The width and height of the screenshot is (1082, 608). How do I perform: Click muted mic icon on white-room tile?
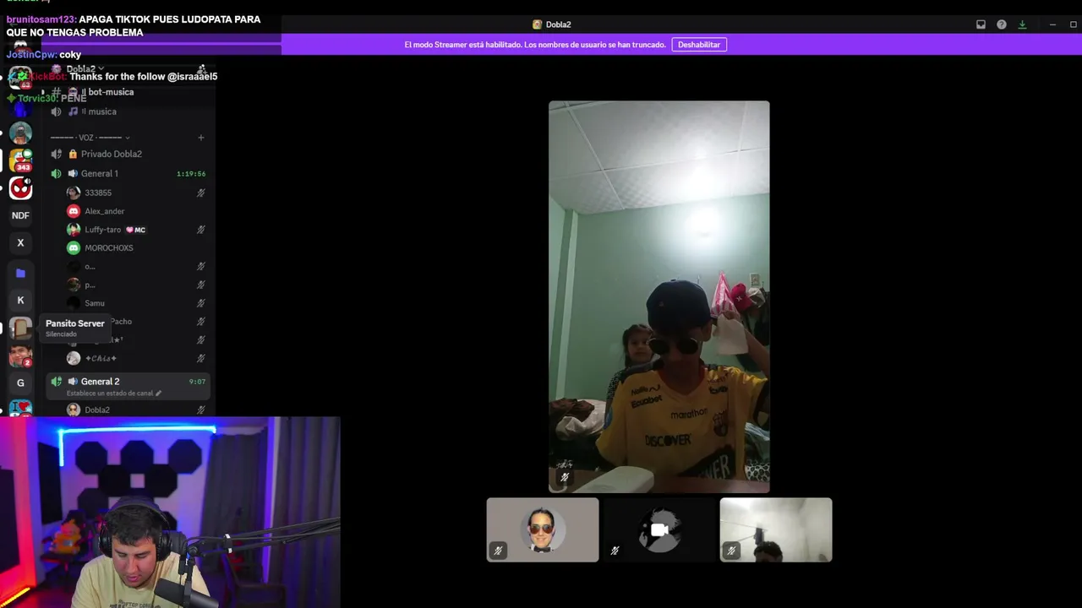click(x=731, y=551)
